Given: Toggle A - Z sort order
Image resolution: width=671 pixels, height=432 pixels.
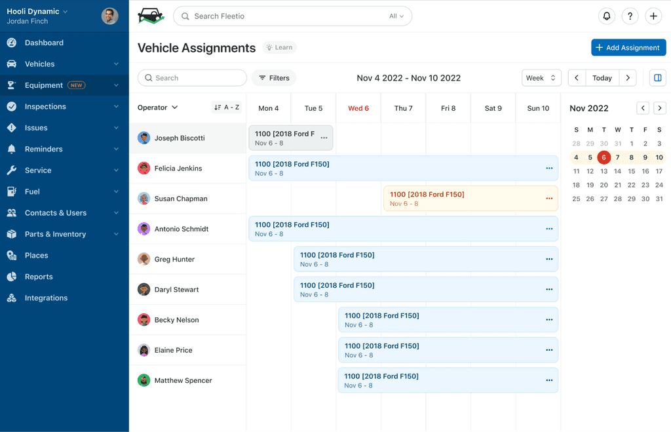Looking at the screenshot, I should (x=227, y=108).
